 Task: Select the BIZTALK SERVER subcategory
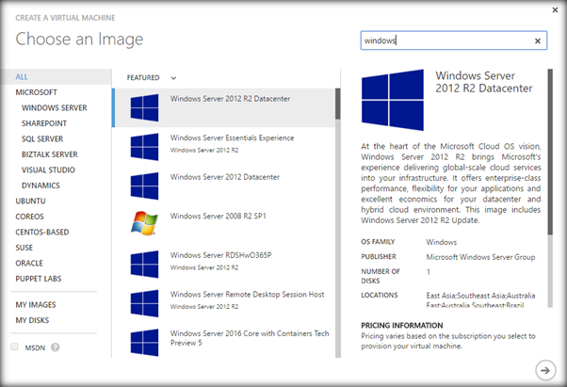tap(50, 154)
